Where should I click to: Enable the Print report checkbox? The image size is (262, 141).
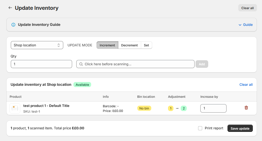point(200,128)
